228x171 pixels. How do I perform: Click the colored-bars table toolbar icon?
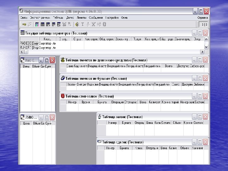(x=37, y=24)
